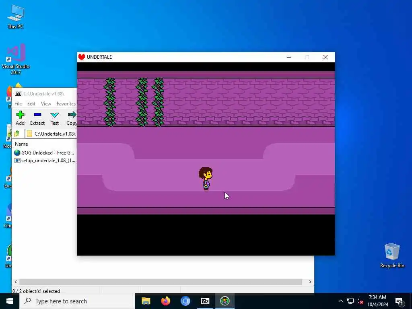Click the taskbar search box
The height and width of the screenshot is (309, 412).
[x=77, y=301]
